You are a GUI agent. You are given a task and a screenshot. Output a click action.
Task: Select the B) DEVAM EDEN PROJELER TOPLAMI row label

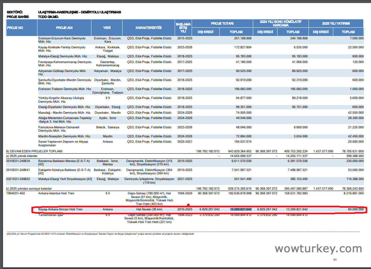pyautogui.click(x=34, y=151)
